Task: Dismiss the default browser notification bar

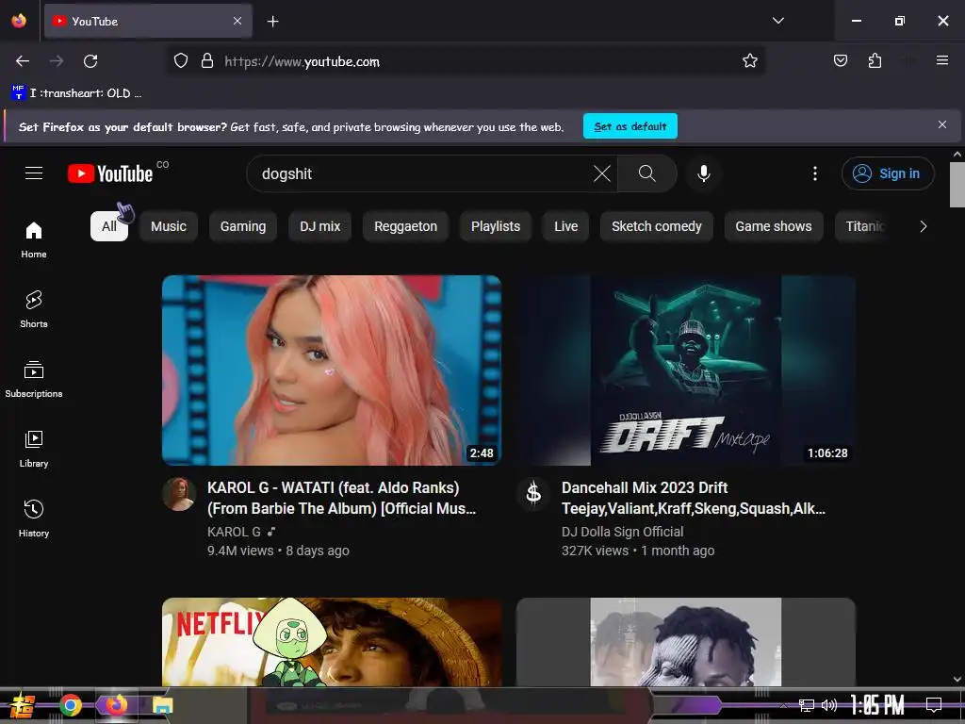Action: click(x=942, y=125)
